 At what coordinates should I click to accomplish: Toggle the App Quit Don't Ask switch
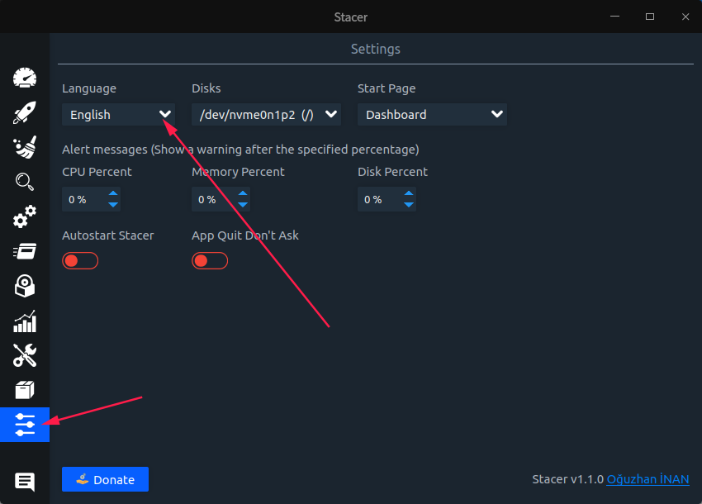[x=210, y=261]
